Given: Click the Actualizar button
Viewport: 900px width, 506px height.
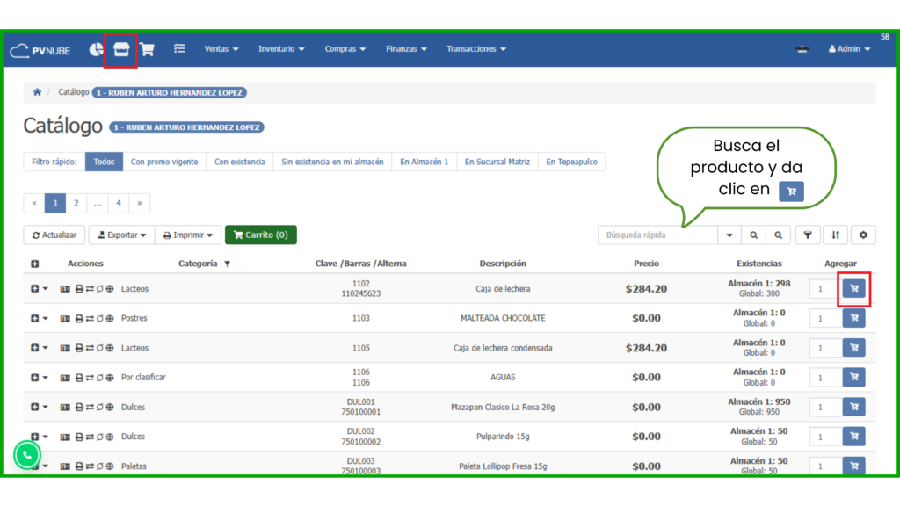Looking at the screenshot, I should pos(54,235).
